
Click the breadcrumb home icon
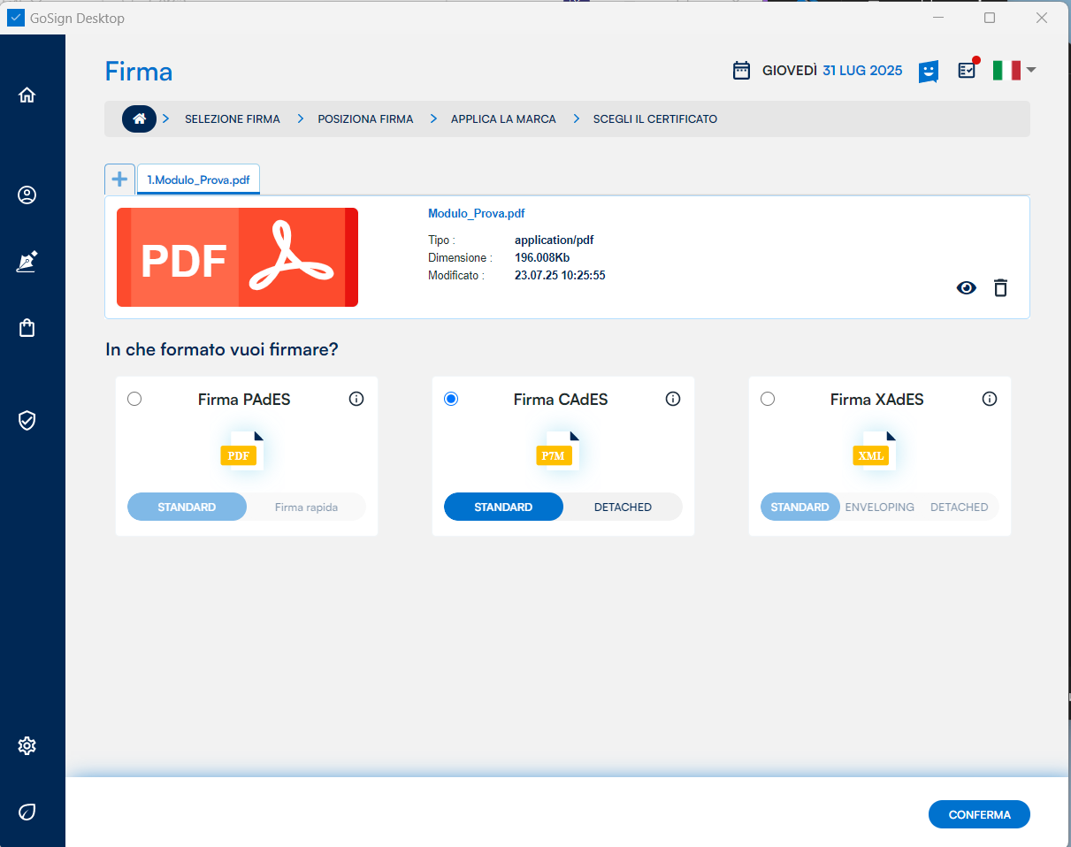point(139,118)
